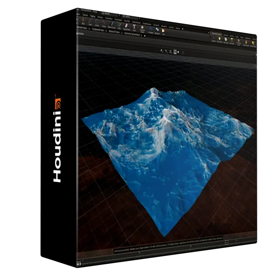Open the Guide Brushes shelf tab
This screenshot has width=277, height=277.
pos(147,24)
